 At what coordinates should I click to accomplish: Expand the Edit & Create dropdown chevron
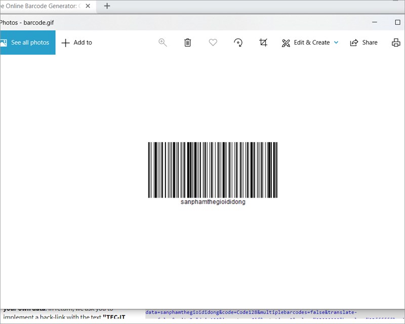click(x=335, y=43)
